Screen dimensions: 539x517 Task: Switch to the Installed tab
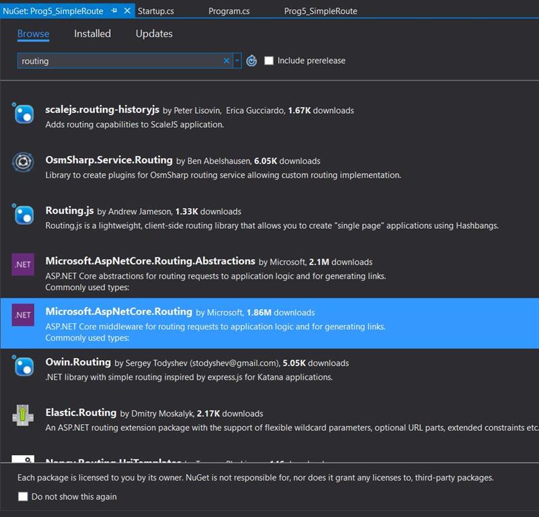(x=92, y=34)
